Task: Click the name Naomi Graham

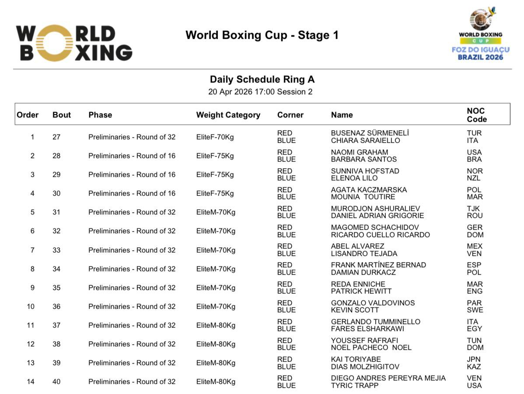Action: click(360, 152)
